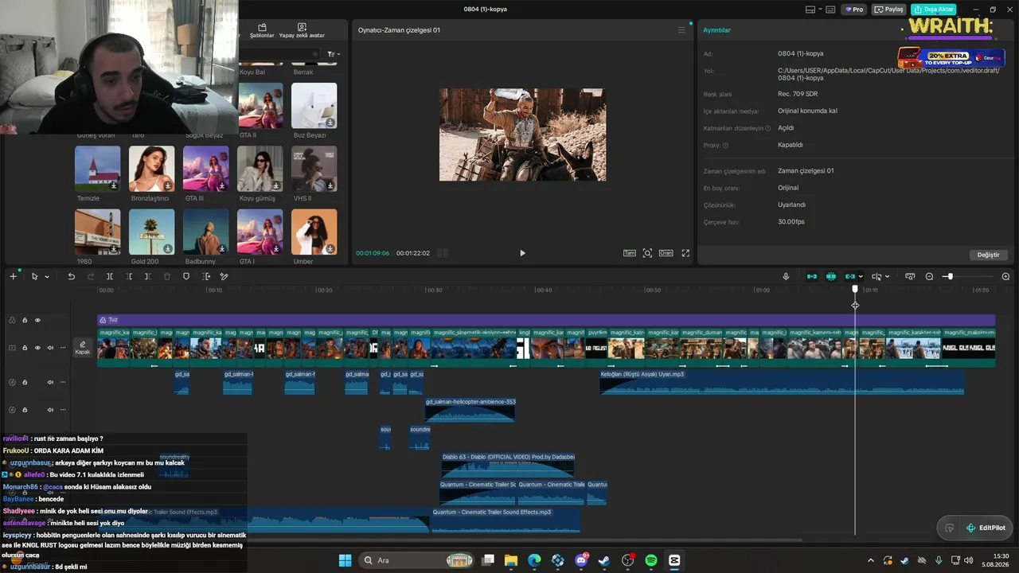
Task: Toggle clip linkage in timeline
Action: pyautogui.click(x=849, y=276)
